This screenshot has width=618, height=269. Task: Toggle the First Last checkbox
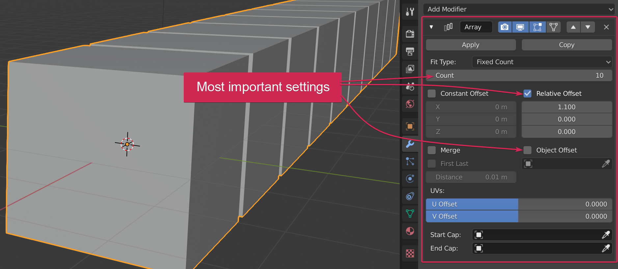(x=432, y=164)
